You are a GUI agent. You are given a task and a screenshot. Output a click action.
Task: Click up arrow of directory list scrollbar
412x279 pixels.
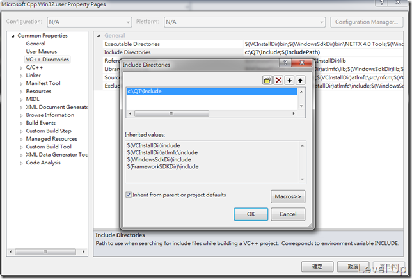coord(301,92)
